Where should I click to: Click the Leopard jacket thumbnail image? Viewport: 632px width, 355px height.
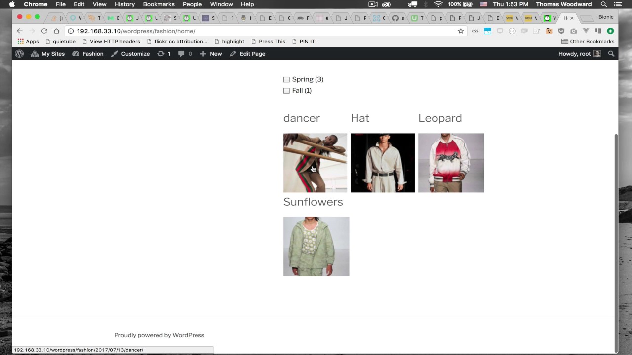tap(451, 163)
